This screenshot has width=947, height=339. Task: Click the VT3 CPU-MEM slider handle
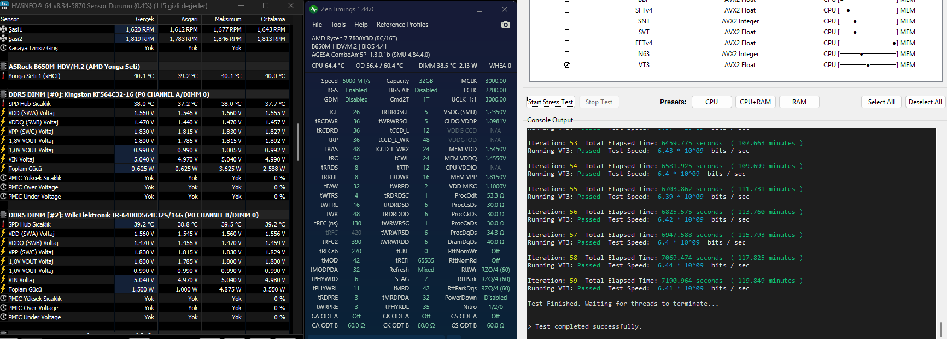click(868, 65)
